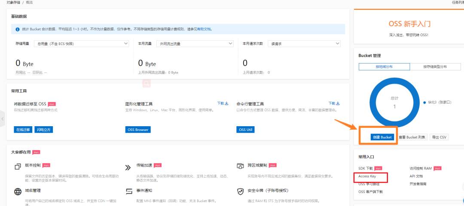Open the storage usage type dropdown

pyautogui.click(x=81, y=44)
